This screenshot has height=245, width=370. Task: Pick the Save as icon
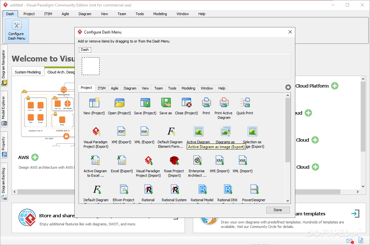pyautogui.click(x=166, y=103)
